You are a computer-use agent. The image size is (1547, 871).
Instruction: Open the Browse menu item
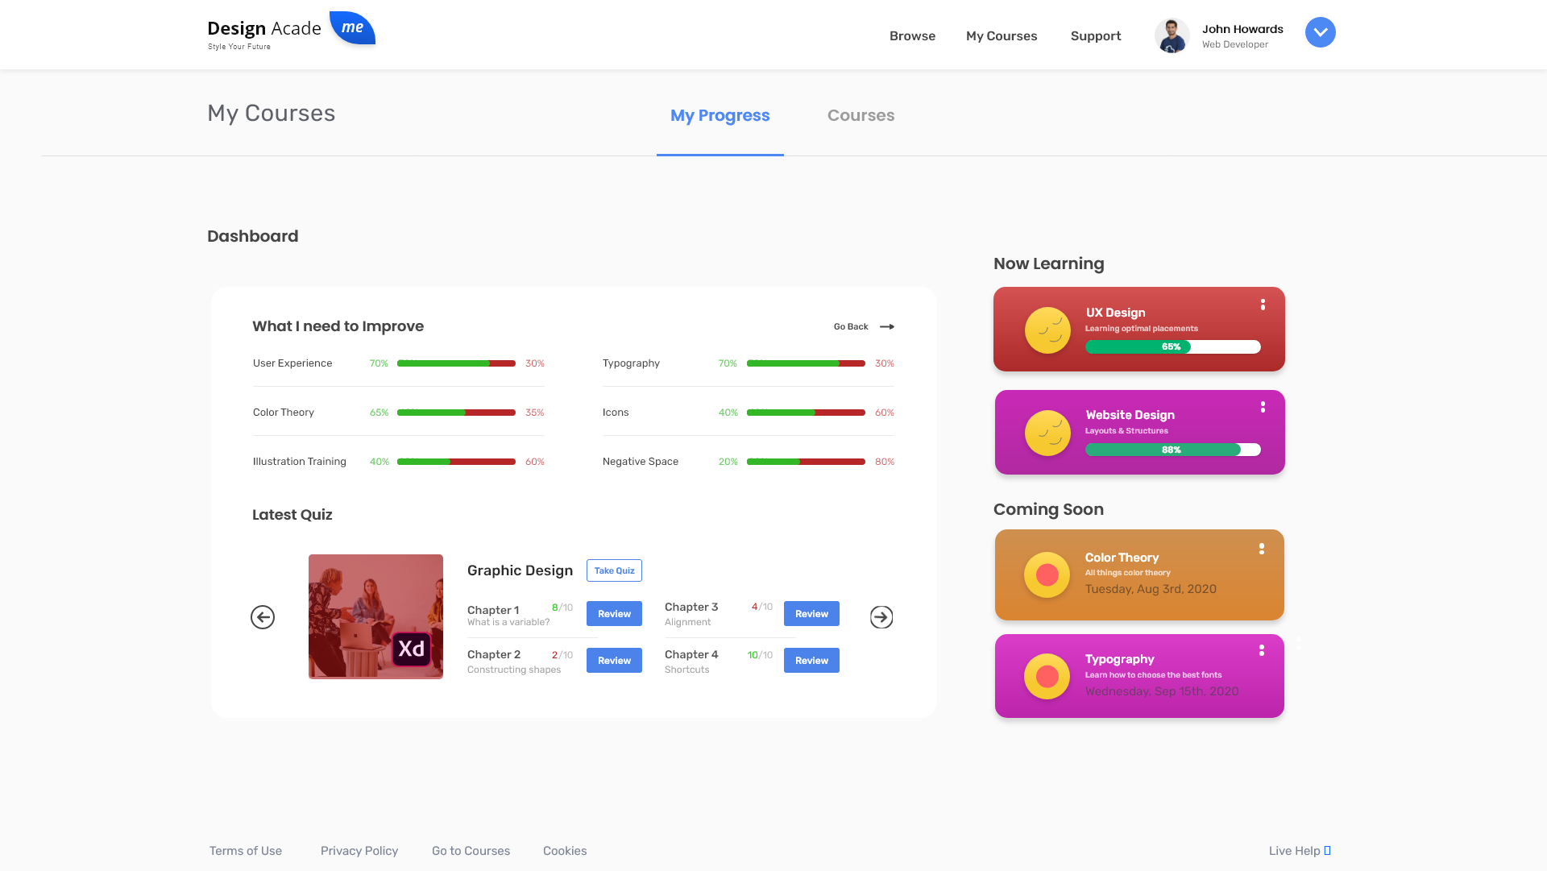[x=912, y=35]
